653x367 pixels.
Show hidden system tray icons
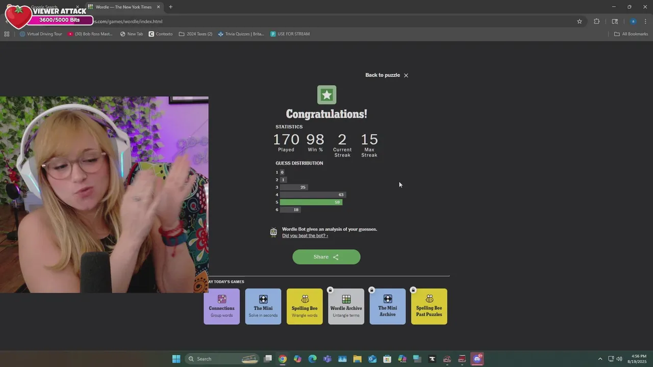coord(600,359)
